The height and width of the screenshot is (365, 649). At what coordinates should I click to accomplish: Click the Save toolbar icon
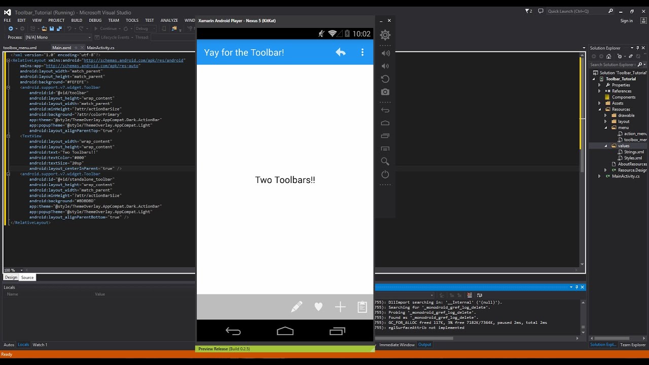pyautogui.click(x=52, y=29)
